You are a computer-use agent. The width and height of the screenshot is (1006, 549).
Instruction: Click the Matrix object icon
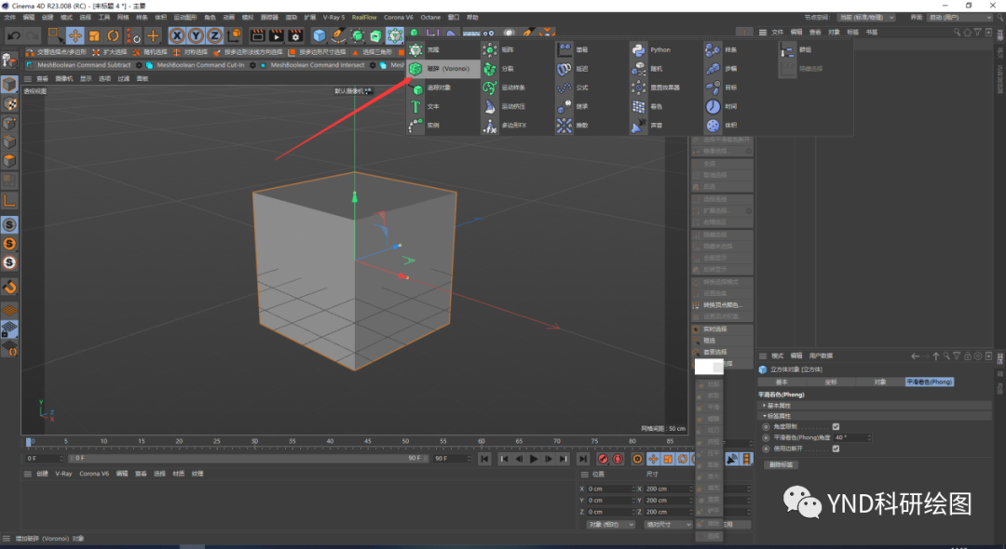point(490,49)
